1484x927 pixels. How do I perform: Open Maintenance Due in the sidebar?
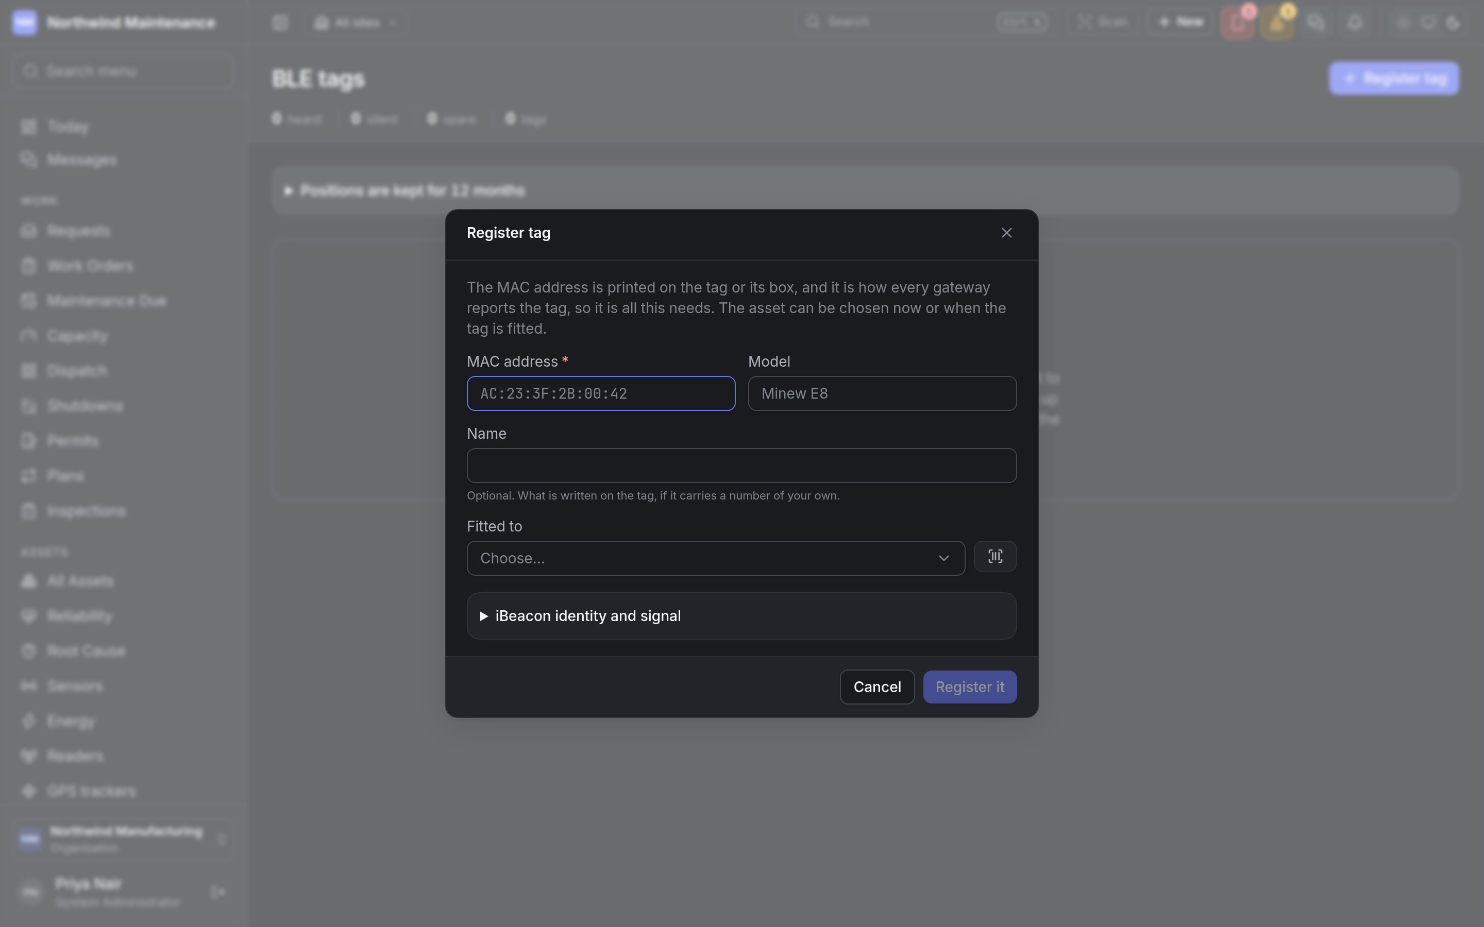pos(123,301)
